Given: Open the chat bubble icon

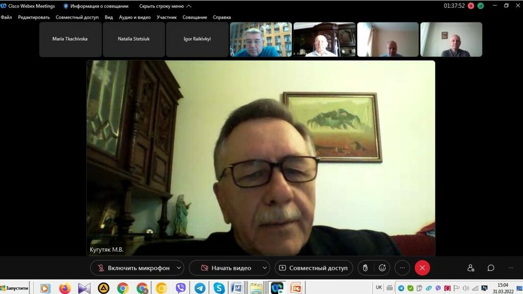Looking at the screenshot, I should coord(491,268).
